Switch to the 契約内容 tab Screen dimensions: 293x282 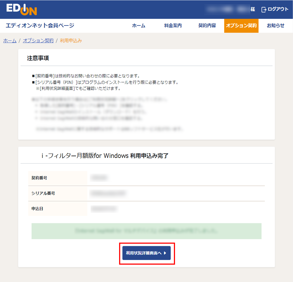click(207, 25)
